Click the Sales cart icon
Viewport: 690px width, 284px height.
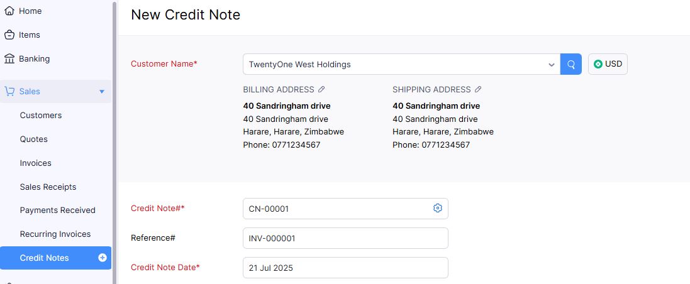pyautogui.click(x=9, y=92)
